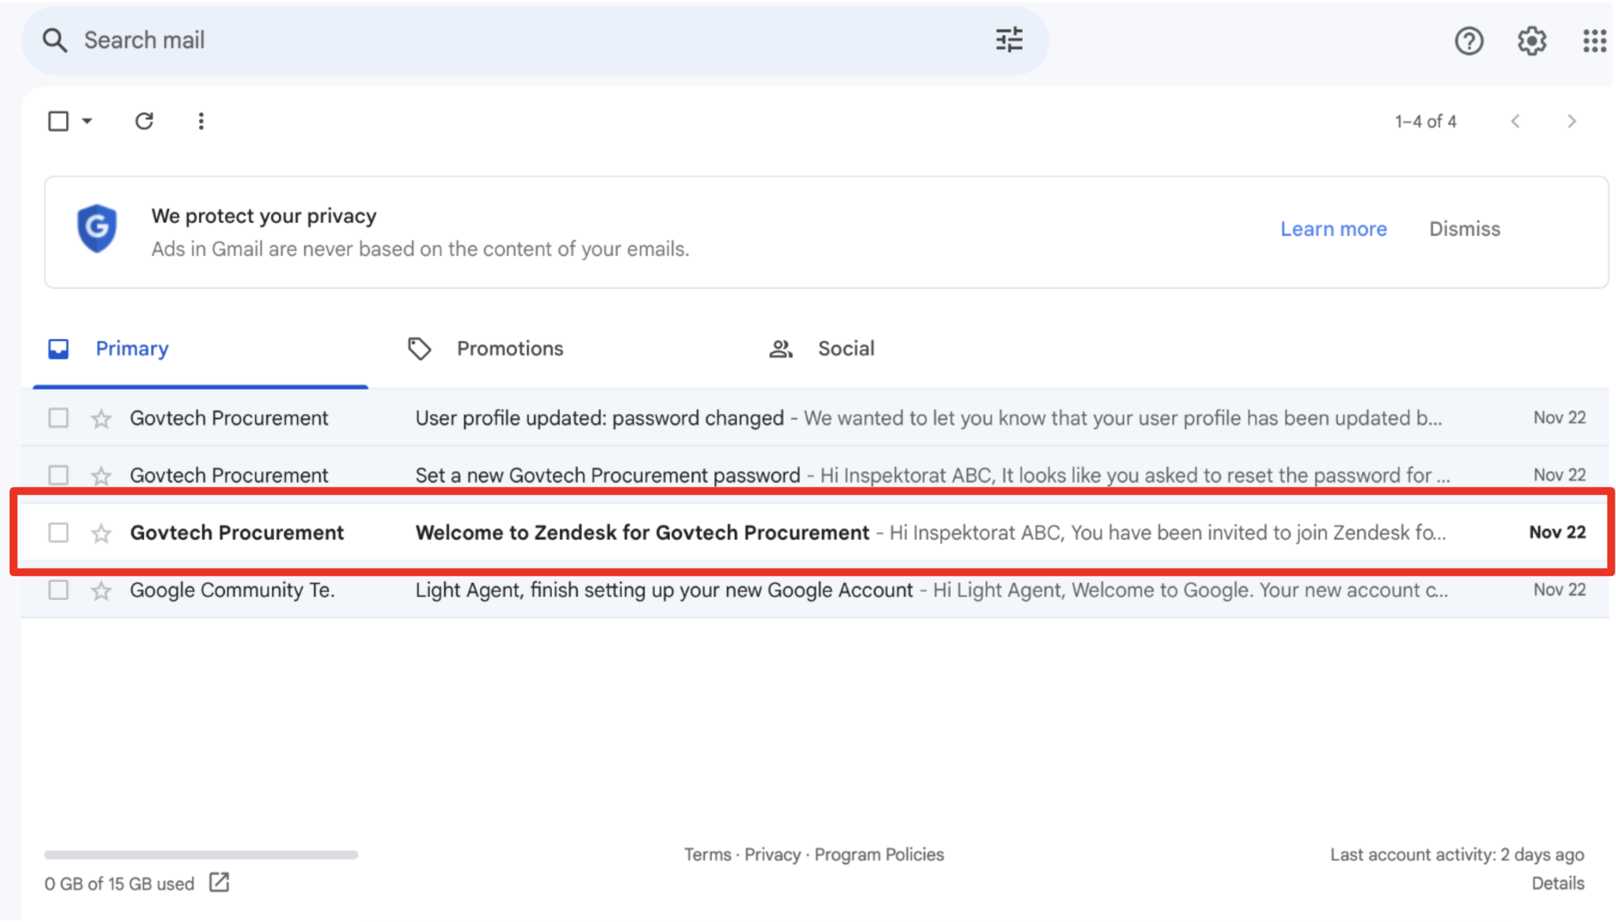Click the search magnifier icon
The image size is (1616, 922).
55,40
